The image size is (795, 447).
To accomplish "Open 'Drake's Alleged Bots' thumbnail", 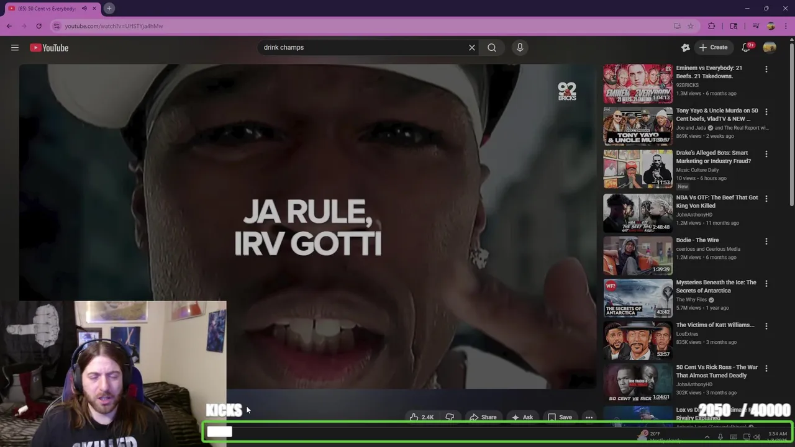I will point(638,168).
